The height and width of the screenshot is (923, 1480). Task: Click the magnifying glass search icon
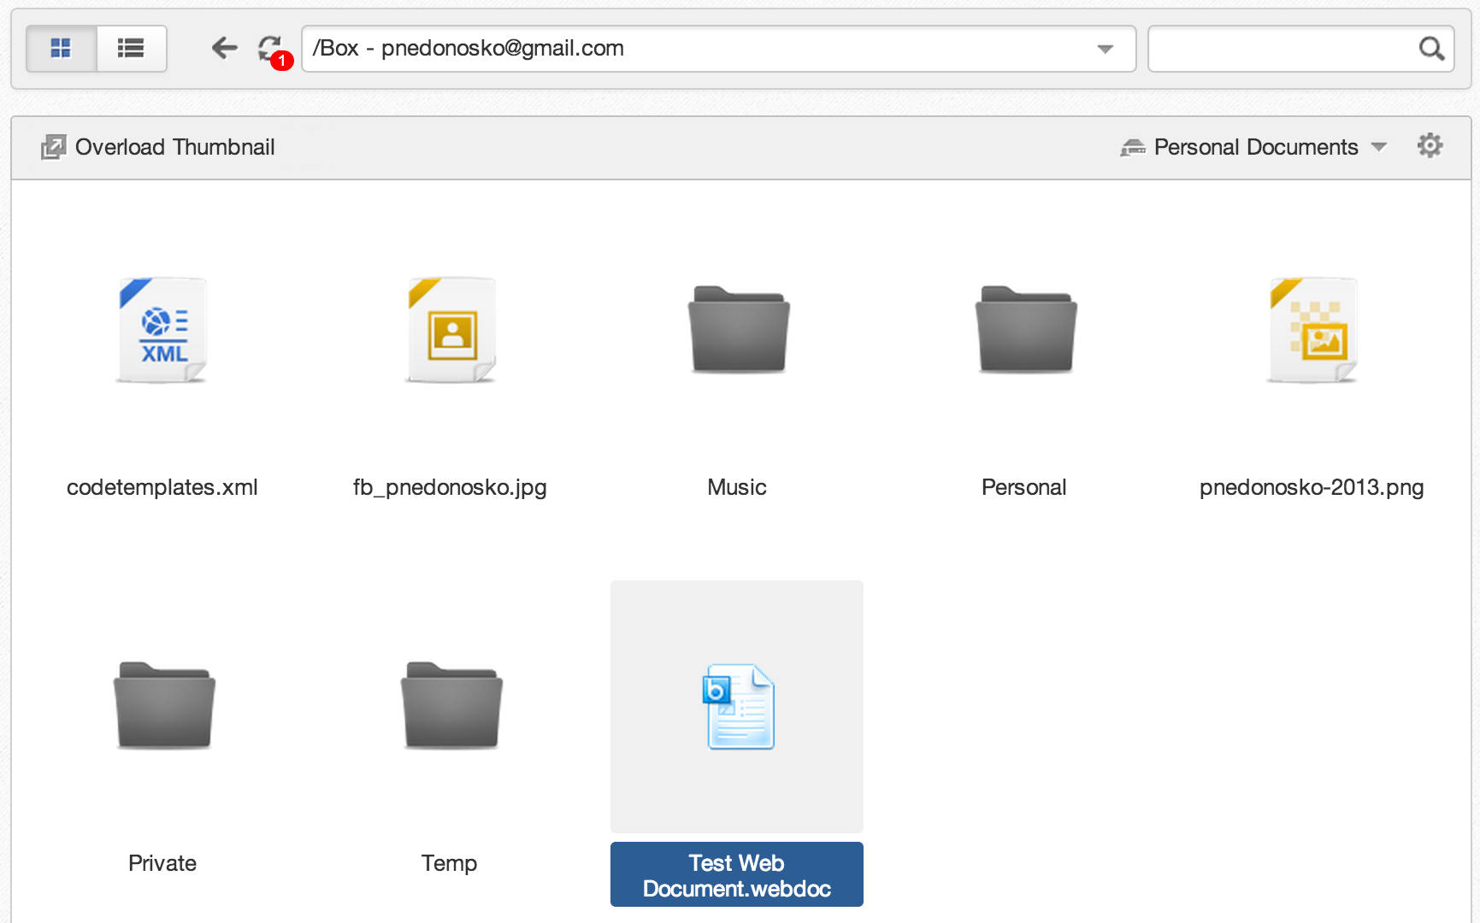pos(1431,49)
